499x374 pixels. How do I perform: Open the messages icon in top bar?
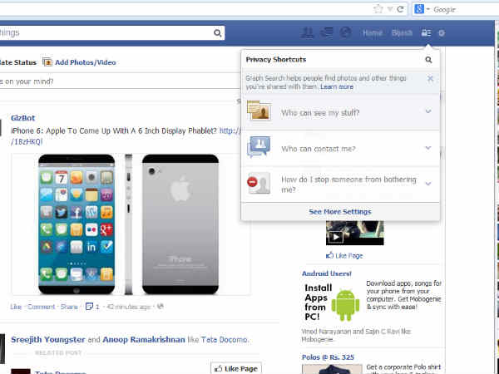click(x=327, y=33)
